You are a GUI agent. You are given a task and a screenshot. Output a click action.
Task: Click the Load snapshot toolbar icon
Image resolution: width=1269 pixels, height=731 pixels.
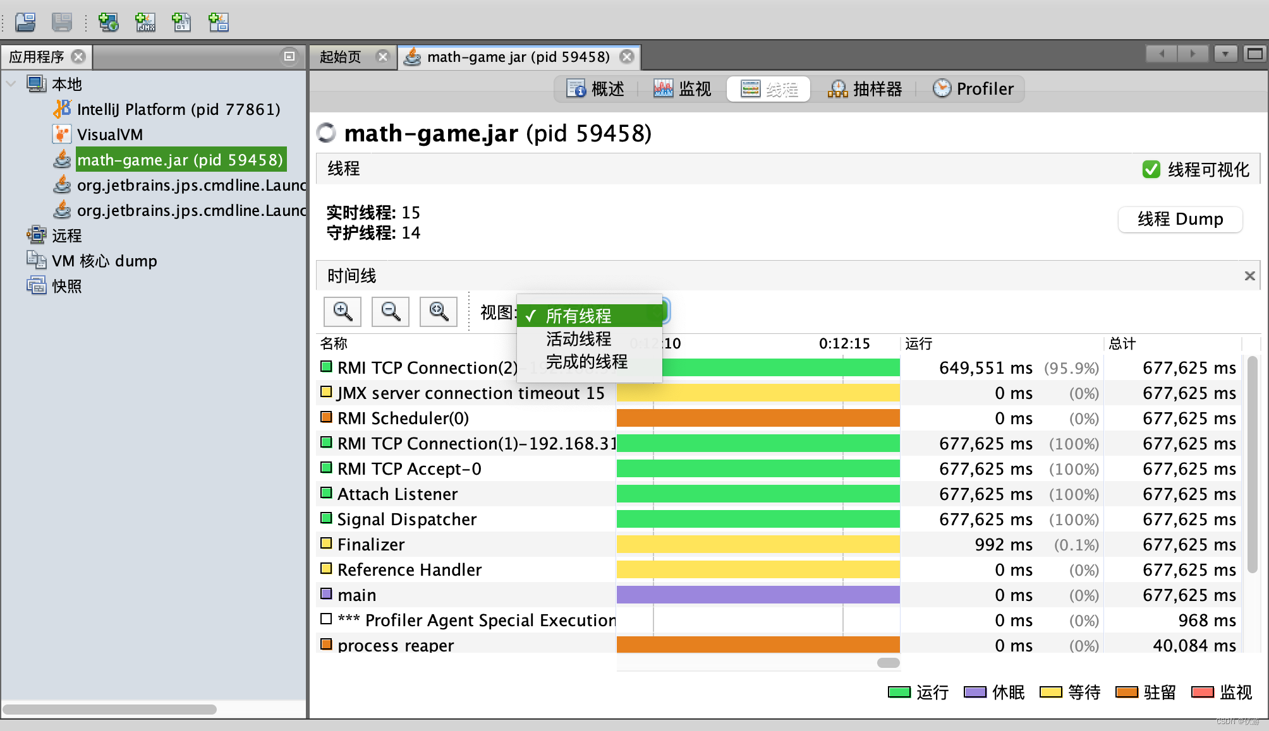click(25, 23)
